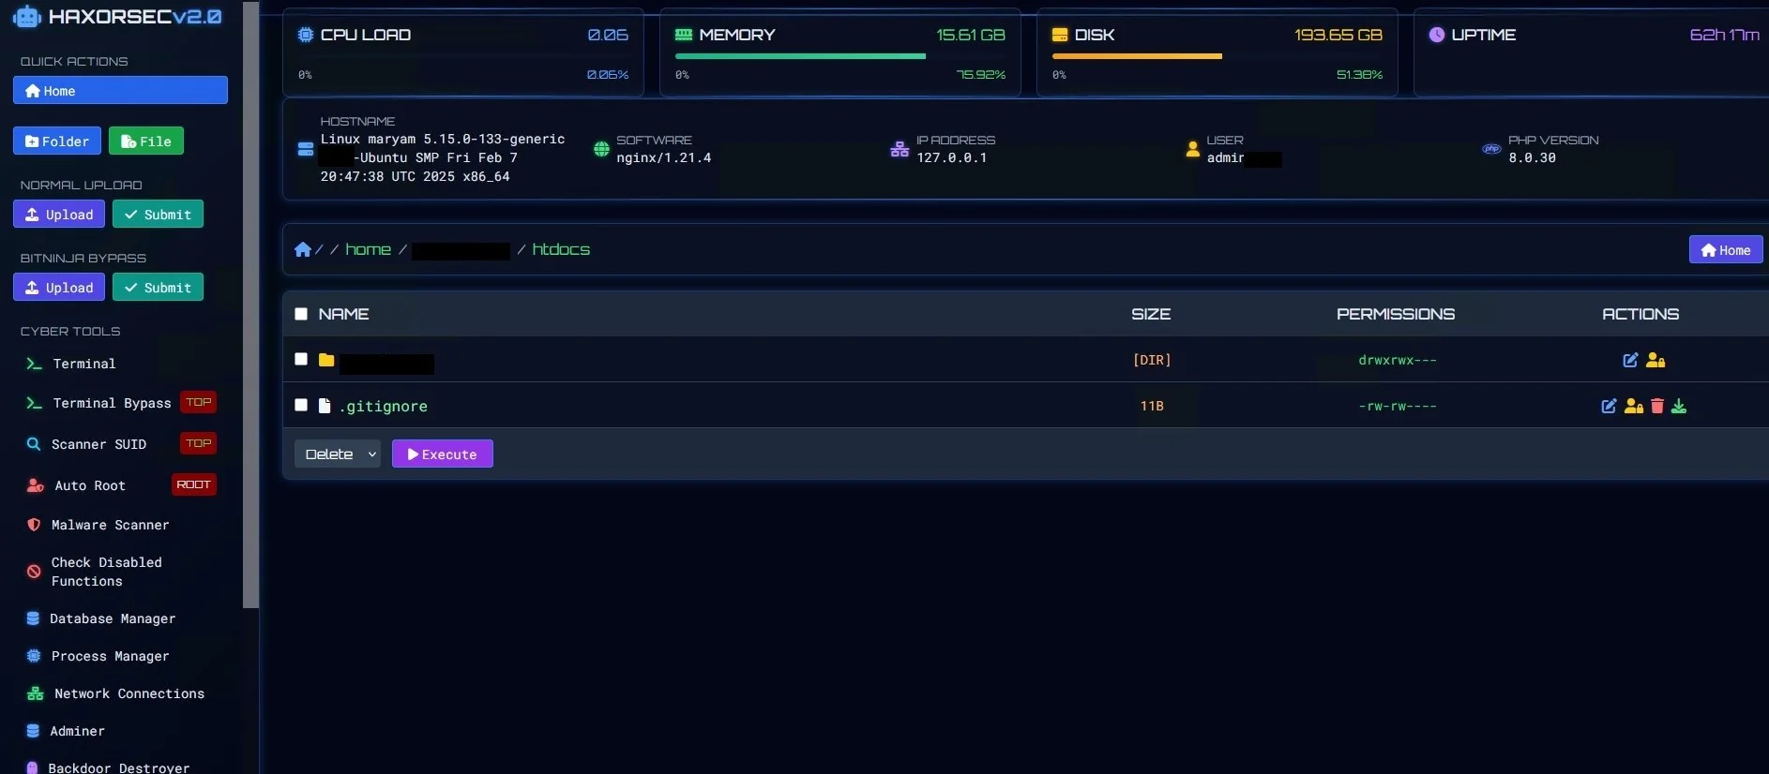Viewport: 1769px width, 774px height.
Task: Click the blue Folder button
Action: point(57,141)
